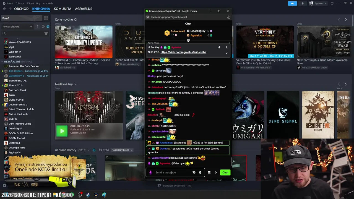Open pinned message three-dot menu
354x199 pixels.
227,47
